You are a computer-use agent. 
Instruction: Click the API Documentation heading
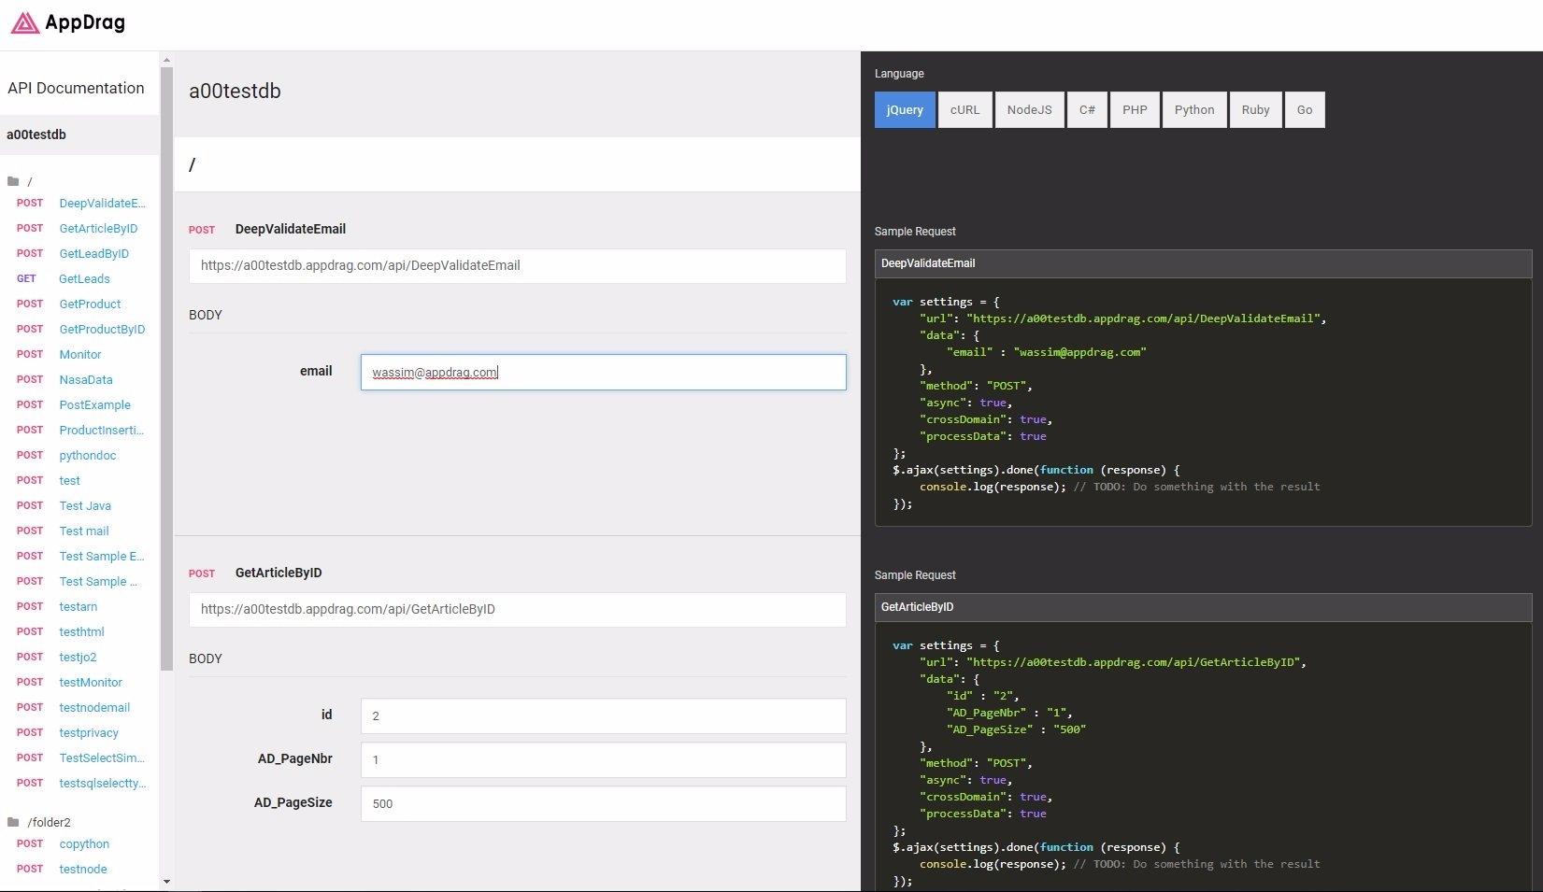[x=76, y=88]
